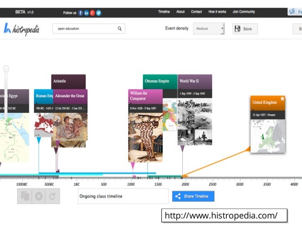
Task: Click the BETA v1.0 label
Action: [x=25, y=12]
